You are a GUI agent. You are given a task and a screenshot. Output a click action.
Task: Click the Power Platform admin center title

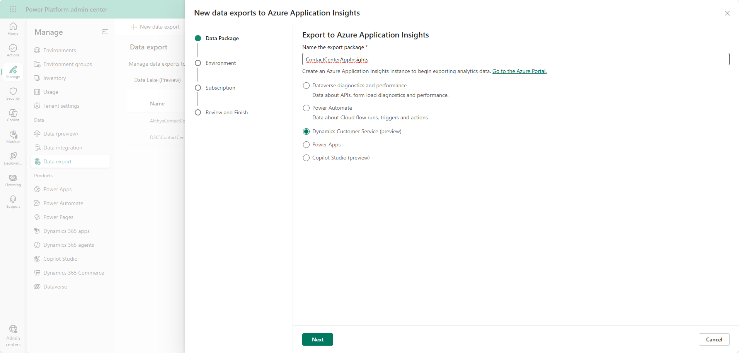[x=66, y=9]
